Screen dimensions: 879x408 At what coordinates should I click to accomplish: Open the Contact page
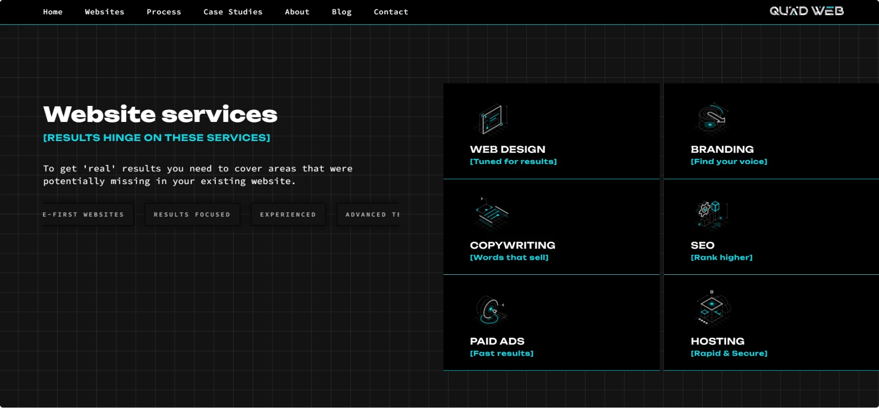391,12
